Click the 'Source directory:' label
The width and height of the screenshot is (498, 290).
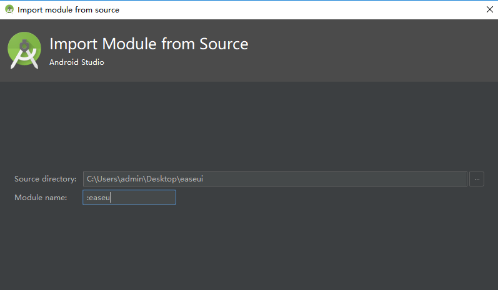click(46, 179)
